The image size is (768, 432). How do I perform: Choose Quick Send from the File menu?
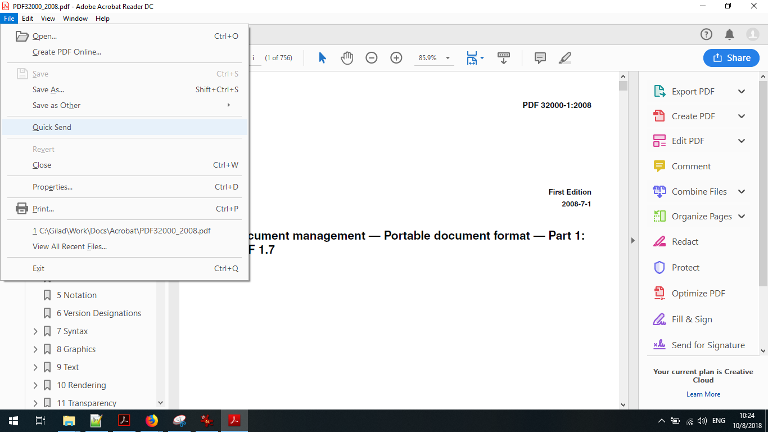52,127
